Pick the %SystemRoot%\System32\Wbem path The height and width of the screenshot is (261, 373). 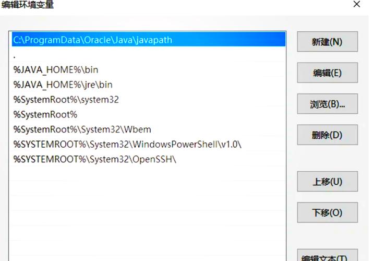click(82, 129)
